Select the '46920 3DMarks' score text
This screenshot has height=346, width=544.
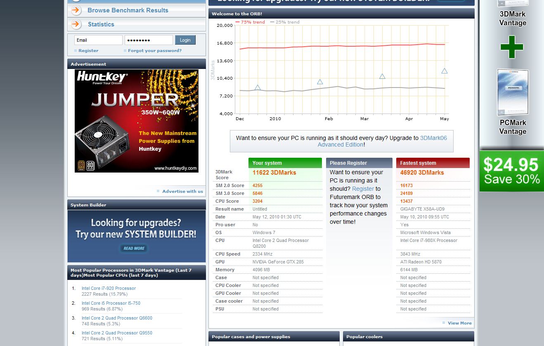(422, 173)
